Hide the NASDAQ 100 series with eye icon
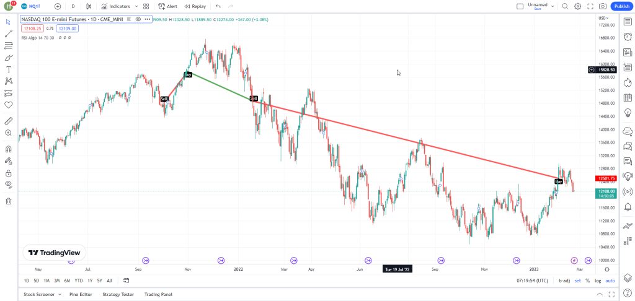This screenshot has width=635, height=301. [x=138, y=19]
